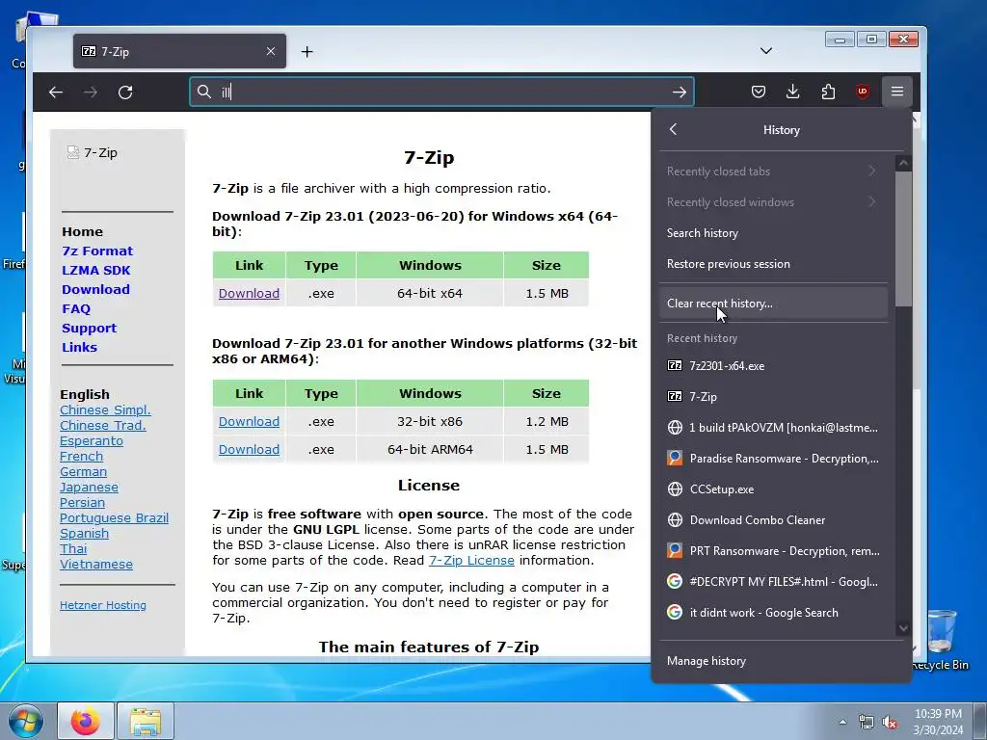Click history panel scroll up arrow
Image resolution: width=987 pixels, height=740 pixels.
click(903, 163)
